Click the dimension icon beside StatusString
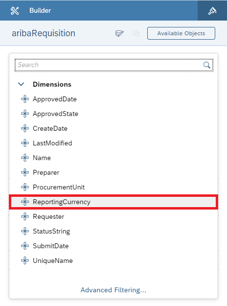227x306 pixels. pyautogui.click(x=25, y=231)
